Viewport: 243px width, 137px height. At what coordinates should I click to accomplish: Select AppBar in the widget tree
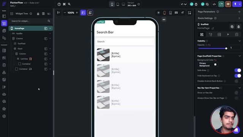19,33
